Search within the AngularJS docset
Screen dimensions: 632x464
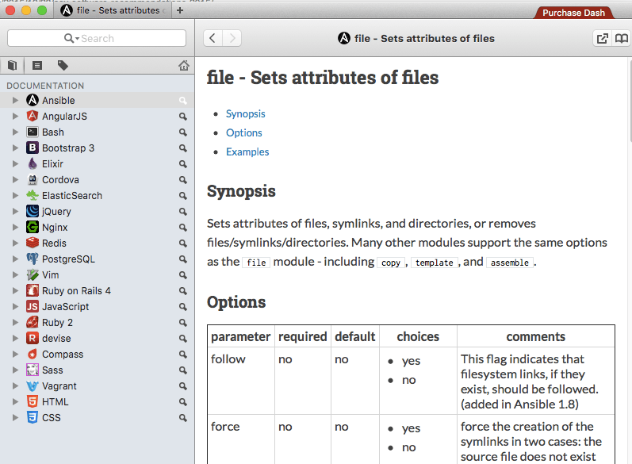coord(183,117)
